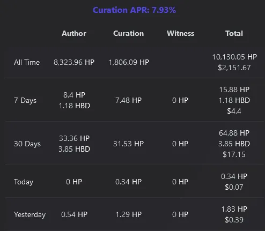Click the All Time row label
This screenshot has width=265, height=231.
27,62
